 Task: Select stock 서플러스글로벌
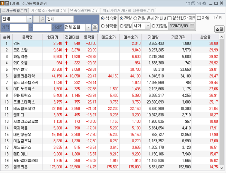[26, 121]
